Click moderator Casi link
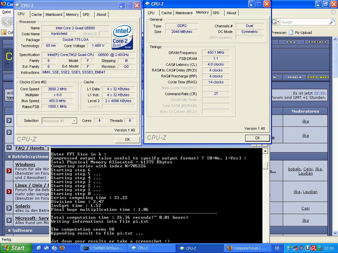 [x=305, y=208]
